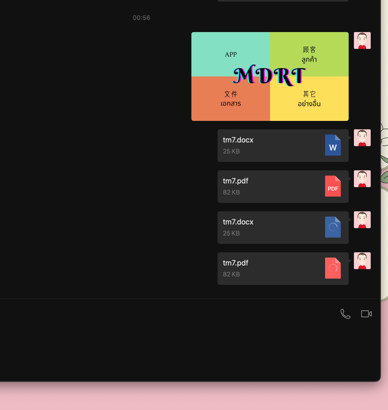
Task: Click the avatar beside first tm7.docx
Action: (362, 138)
